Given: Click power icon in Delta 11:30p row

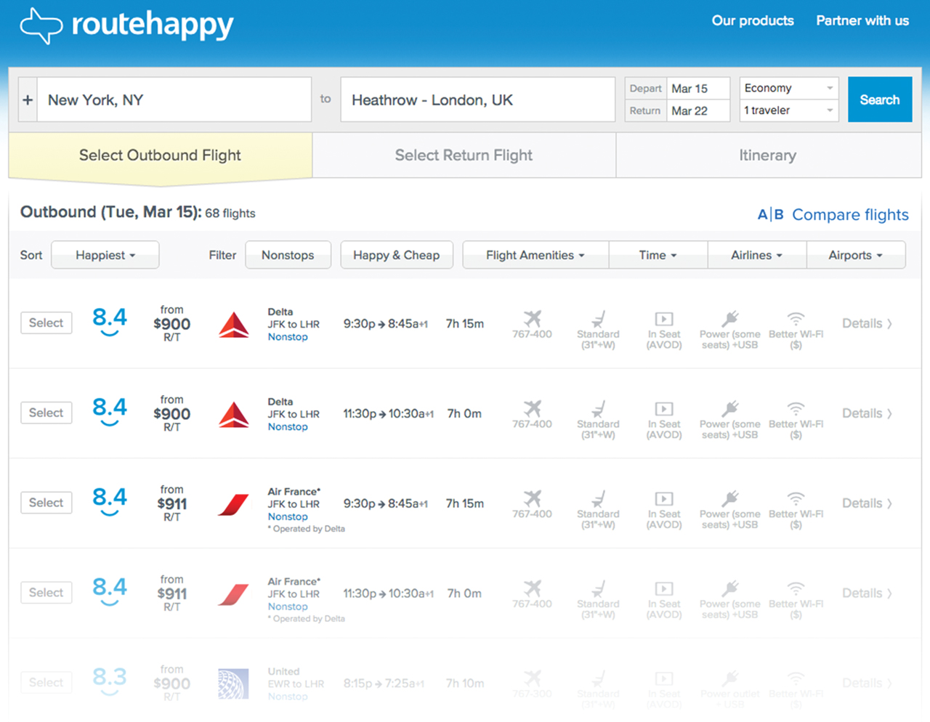Looking at the screenshot, I should click(730, 409).
